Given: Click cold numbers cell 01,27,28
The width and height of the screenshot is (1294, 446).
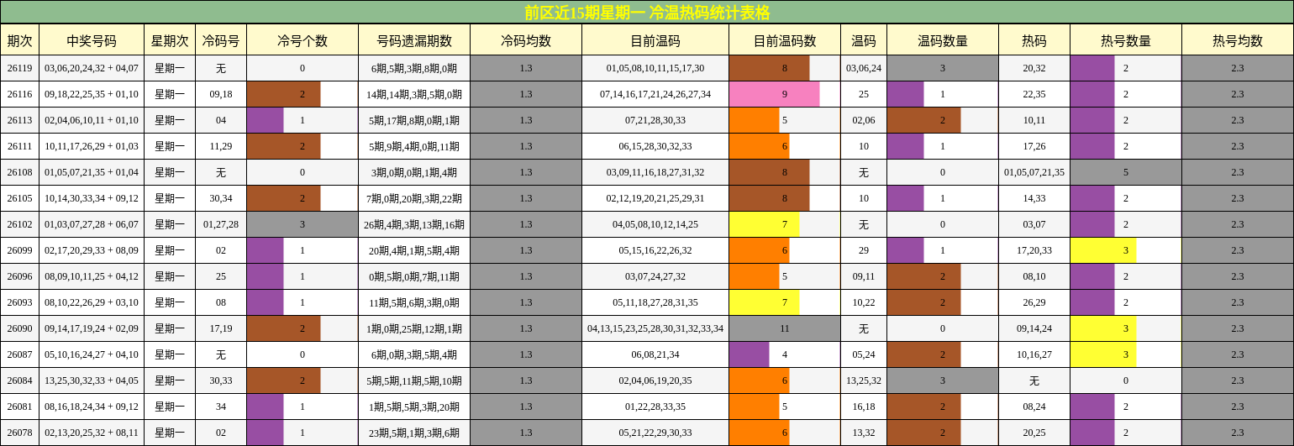Looking at the screenshot, I should click(x=221, y=224).
